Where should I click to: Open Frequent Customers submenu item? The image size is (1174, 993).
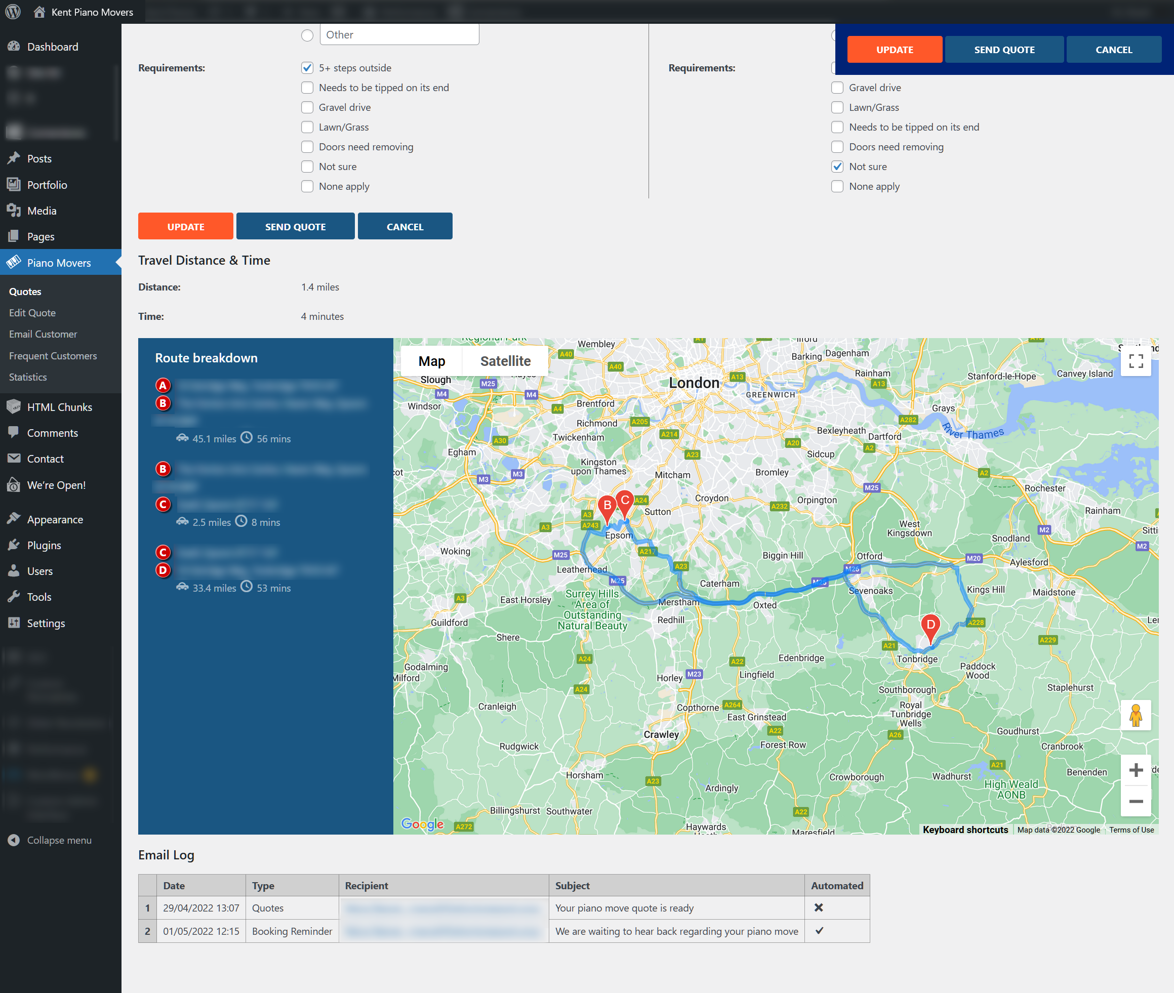pos(53,356)
